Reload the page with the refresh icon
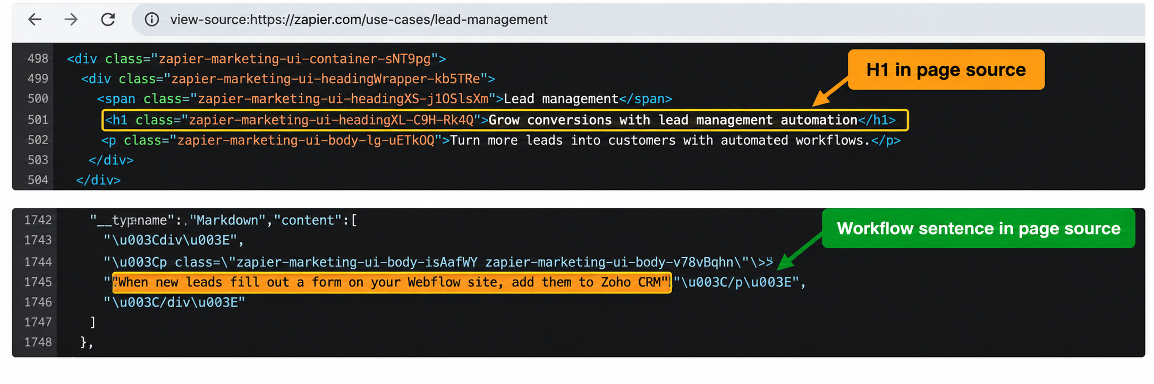Screen dimensions: 1154x384 click(x=108, y=20)
